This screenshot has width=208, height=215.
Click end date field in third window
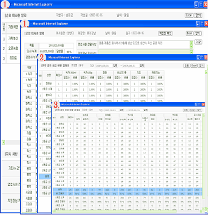[131, 66]
